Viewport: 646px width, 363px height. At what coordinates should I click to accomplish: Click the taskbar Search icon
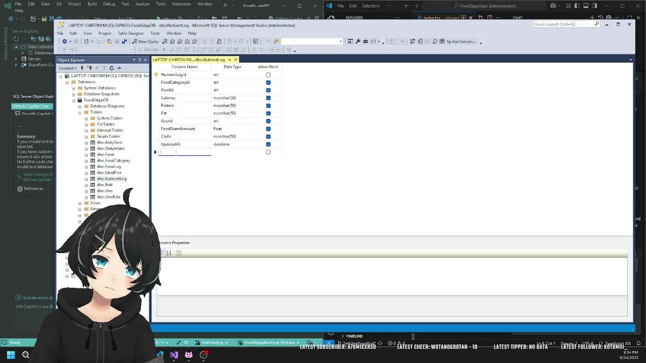click(26, 354)
